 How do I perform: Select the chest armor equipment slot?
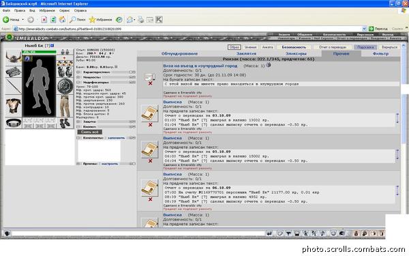click(x=14, y=106)
